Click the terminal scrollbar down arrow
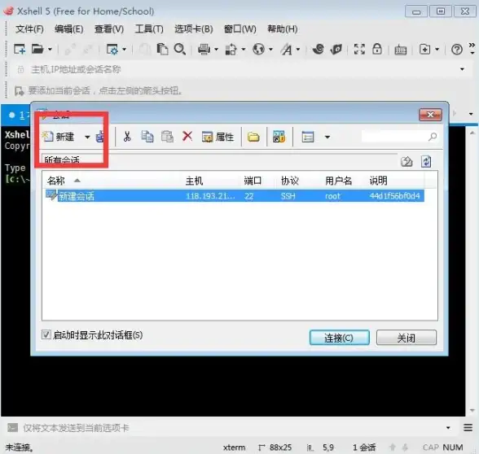This screenshot has width=479, height=454. pos(472,410)
